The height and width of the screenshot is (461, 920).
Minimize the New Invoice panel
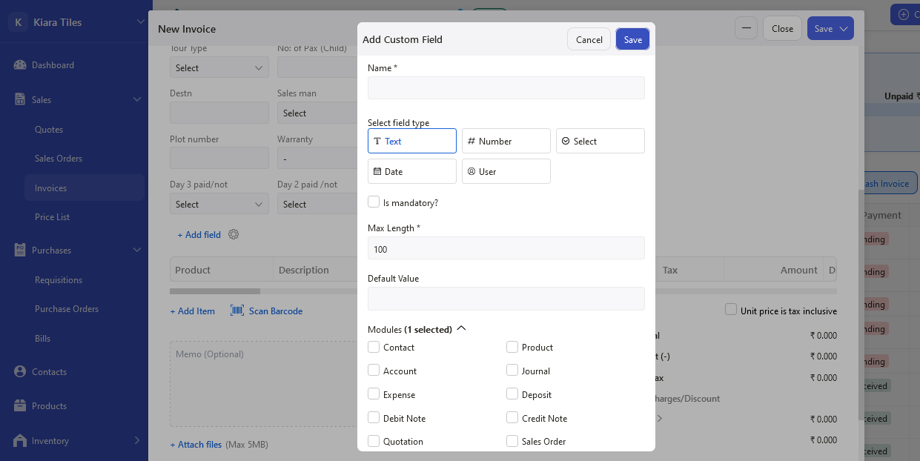[746, 28]
